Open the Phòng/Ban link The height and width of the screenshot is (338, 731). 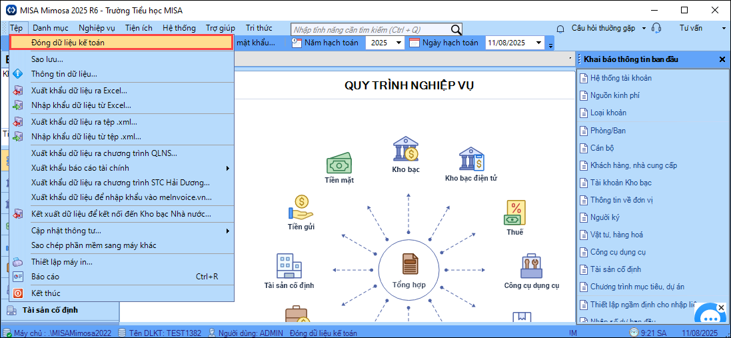tap(608, 131)
